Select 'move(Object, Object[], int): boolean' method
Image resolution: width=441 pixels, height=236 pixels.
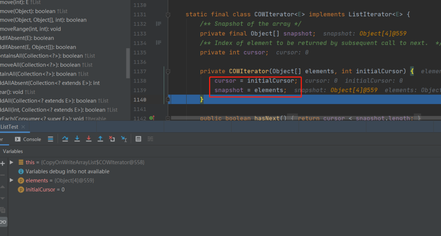[43, 20]
